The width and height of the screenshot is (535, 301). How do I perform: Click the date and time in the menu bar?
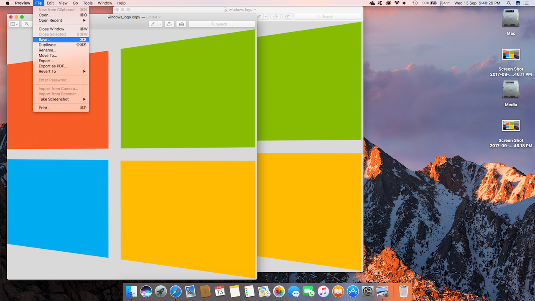coord(477,3)
